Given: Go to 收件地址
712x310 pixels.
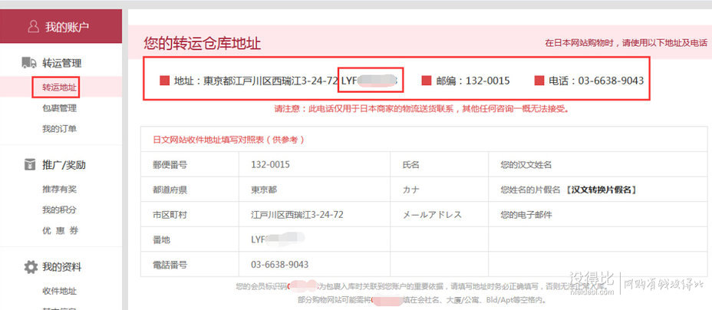Looking at the screenshot, I should coord(59,291).
